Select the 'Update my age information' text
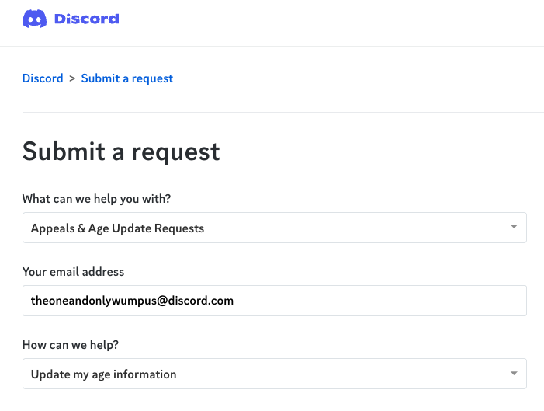Viewport: 544px width, 411px height. pyautogui.click(x=104, y=374)
